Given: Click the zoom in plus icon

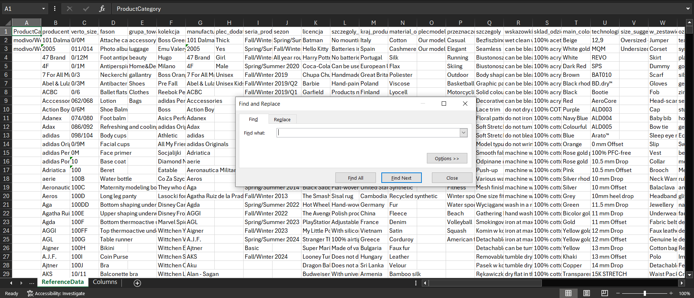Looking at the screenshot, I should [x=671, y=293].
